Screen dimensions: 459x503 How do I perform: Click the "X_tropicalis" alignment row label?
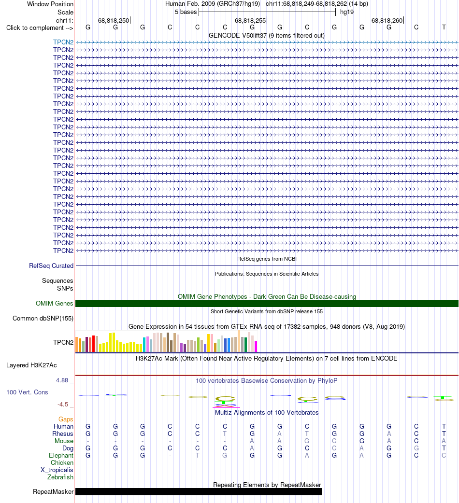[57, 470]
